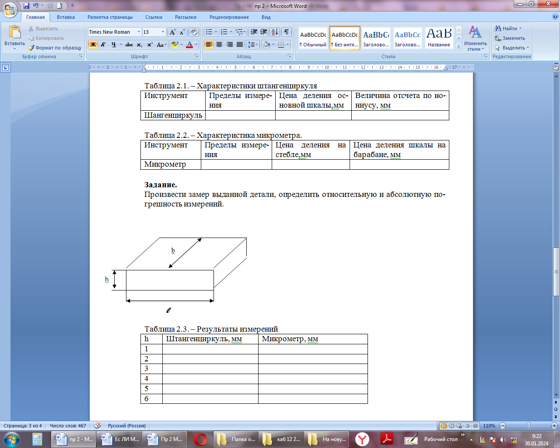Click the multilevel list icon
The image size is (560, 448).
pyautogui.click(x=239, y=32)
